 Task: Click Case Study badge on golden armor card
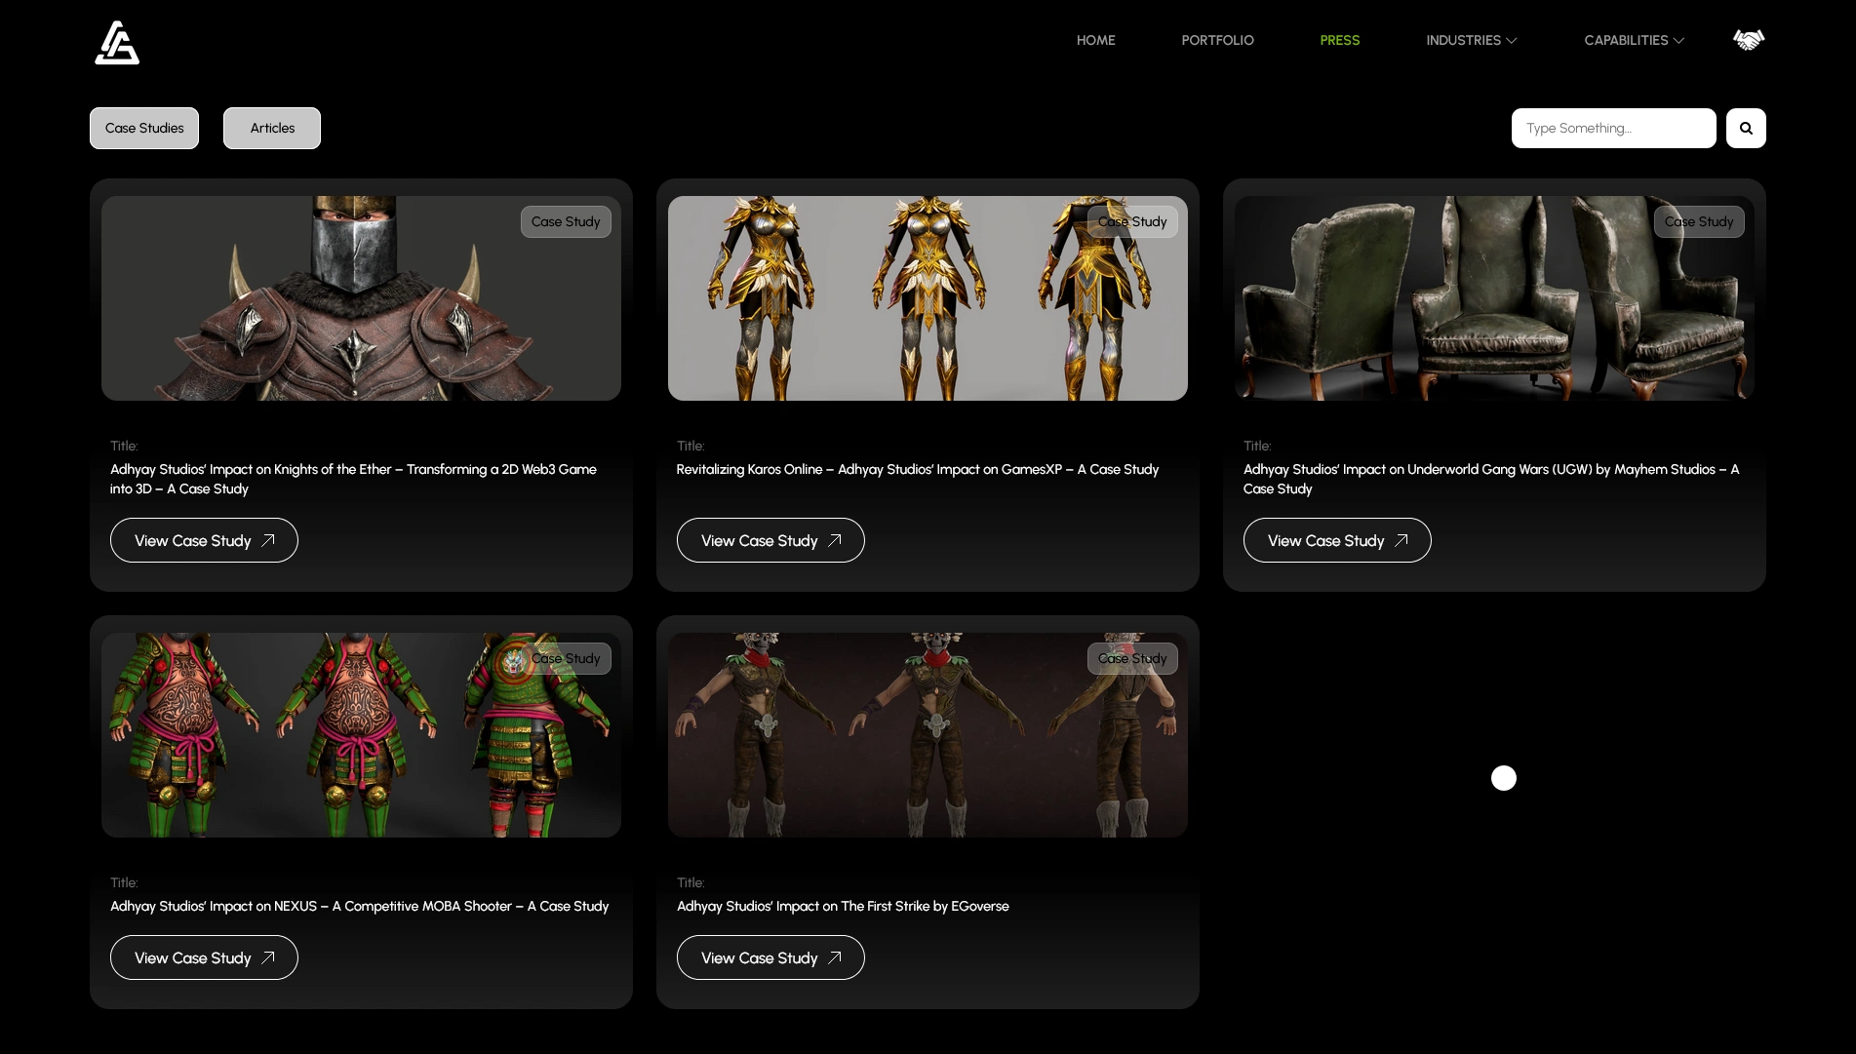click(1132, 221)
